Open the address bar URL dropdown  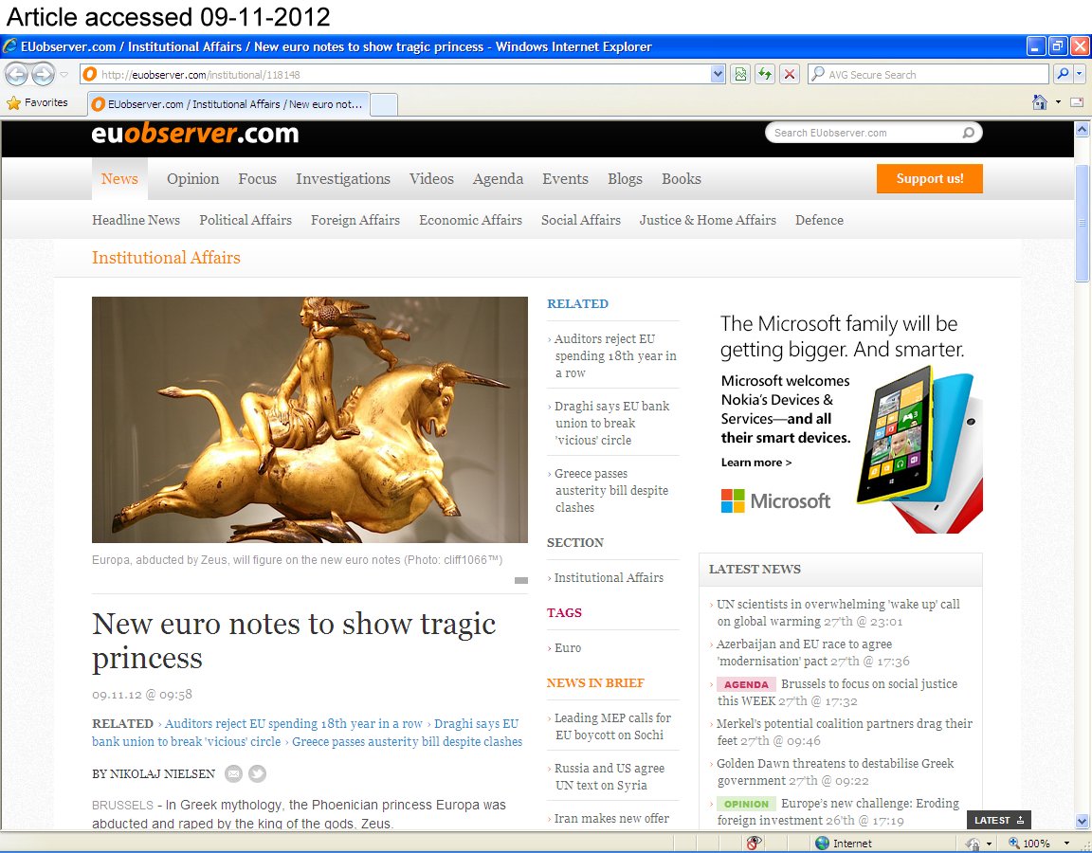718,74
